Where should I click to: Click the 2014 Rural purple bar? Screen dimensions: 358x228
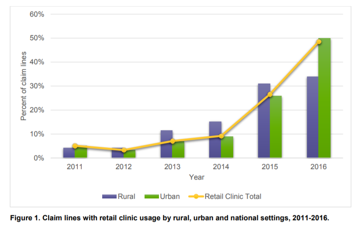215,140
